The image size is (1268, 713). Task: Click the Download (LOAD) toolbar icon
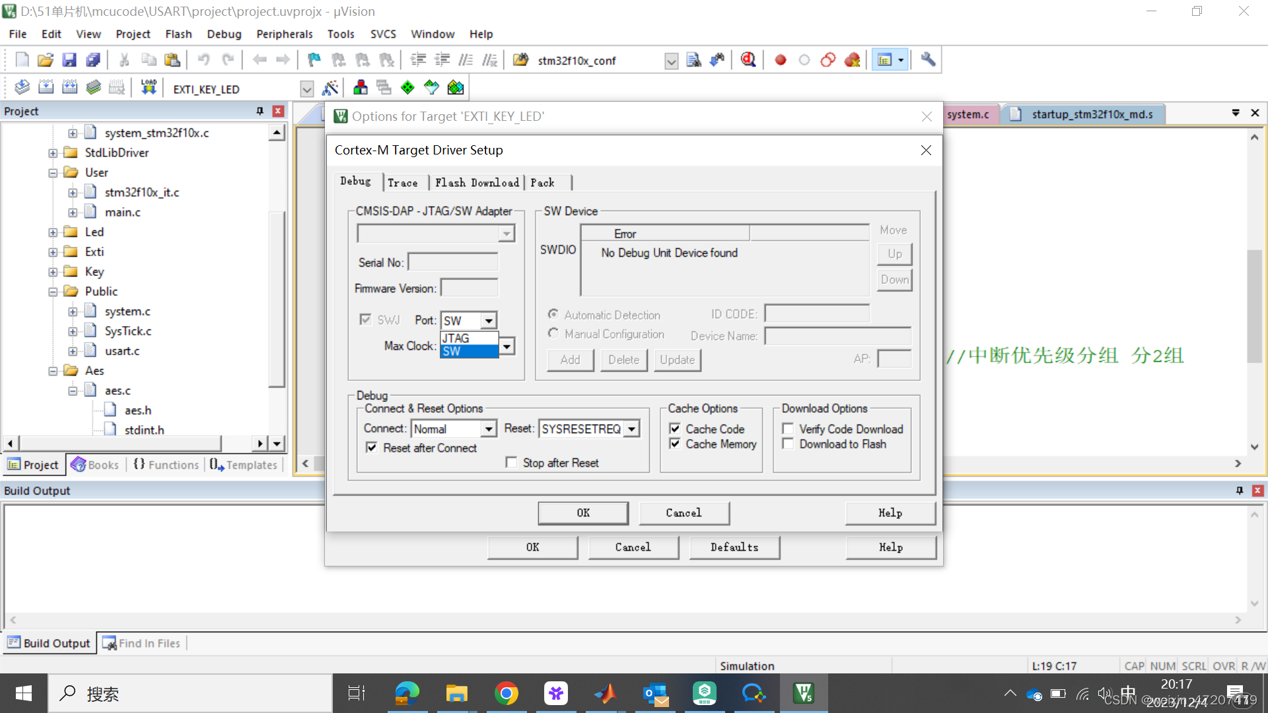pyautogui.click(x=149, y=88)
